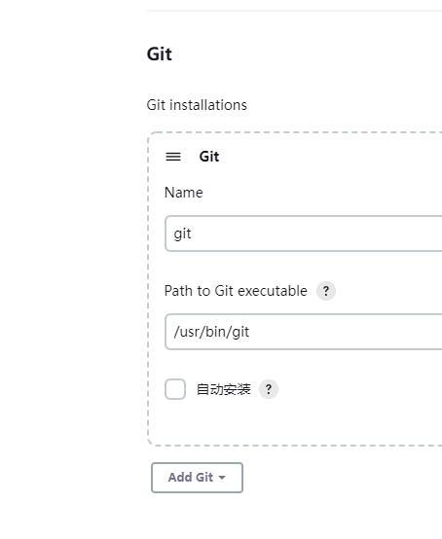This screenshot has width=442, height=539.
Task: Select the large Git section heading
Action: click(160, 54)
